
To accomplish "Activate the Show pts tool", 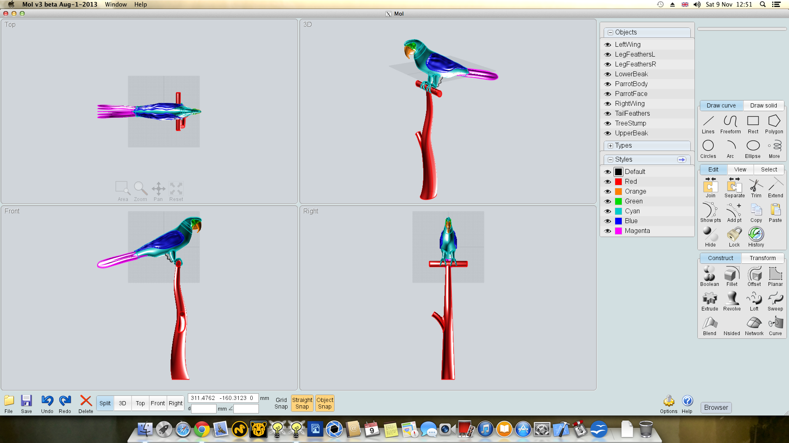I will click(711, 212).
